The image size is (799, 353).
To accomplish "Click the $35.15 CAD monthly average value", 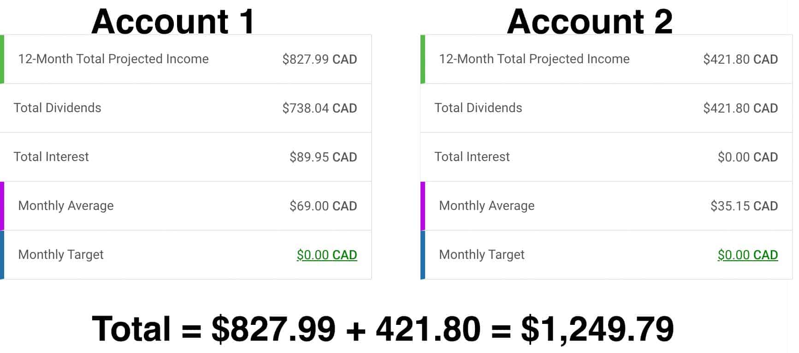I will pyautogui.click(x=744, y=206).
